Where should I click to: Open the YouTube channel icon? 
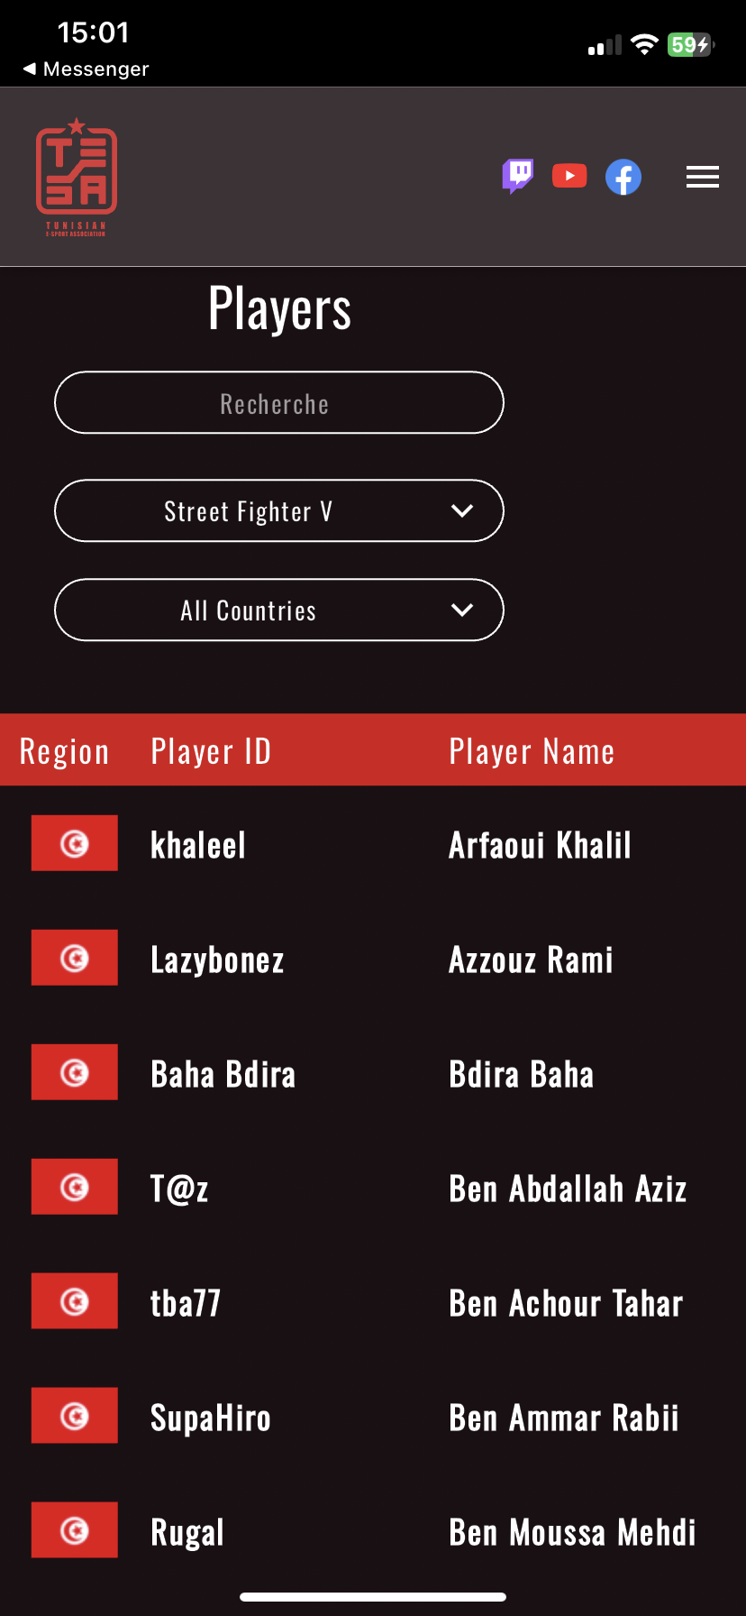(x=569, y=176)
